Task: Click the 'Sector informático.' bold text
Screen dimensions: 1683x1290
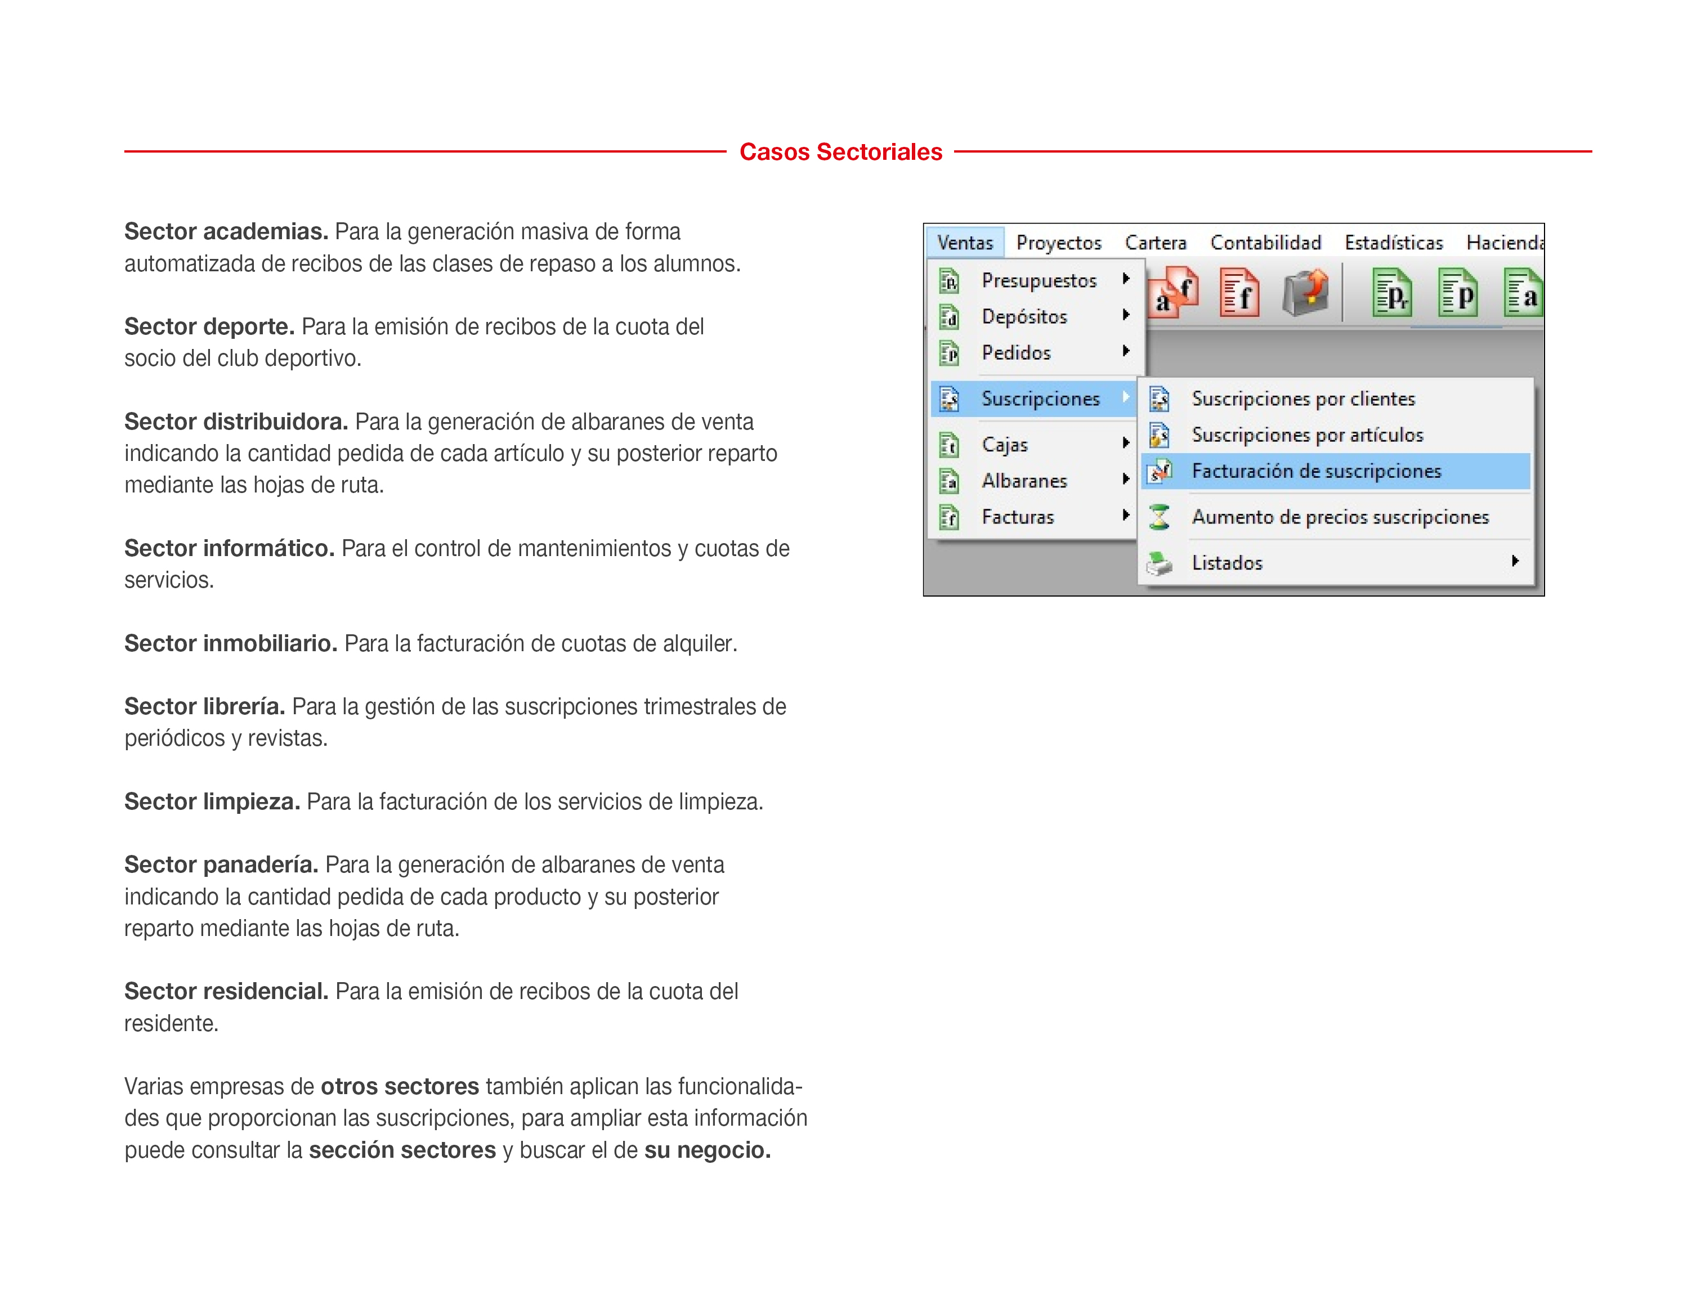Action: (x=230, y=548)
